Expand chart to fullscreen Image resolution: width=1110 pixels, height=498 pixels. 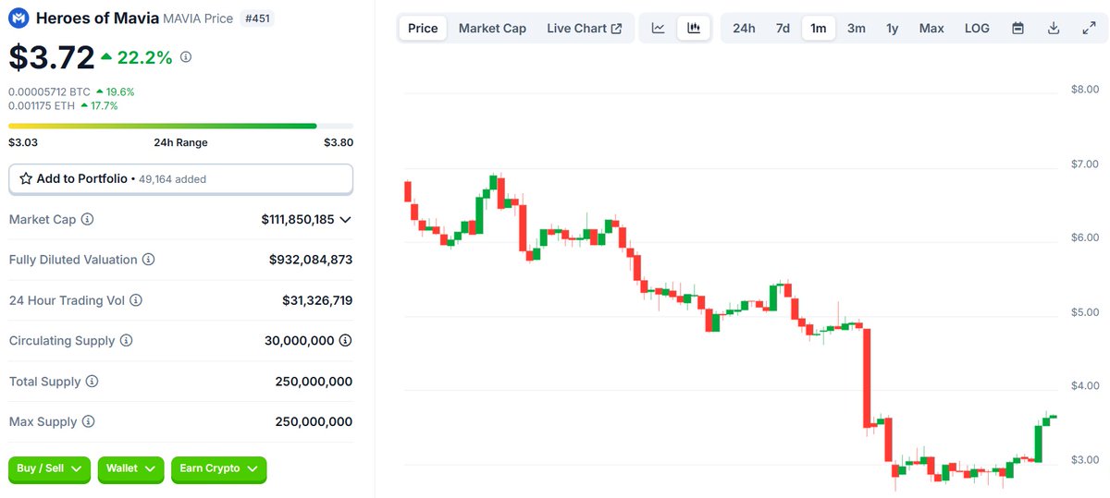click(1089, 28)
